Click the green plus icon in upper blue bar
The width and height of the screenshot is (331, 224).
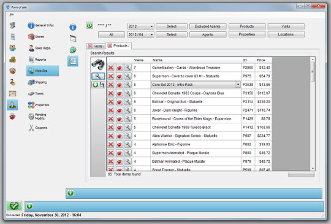click(x=70, y=193)
